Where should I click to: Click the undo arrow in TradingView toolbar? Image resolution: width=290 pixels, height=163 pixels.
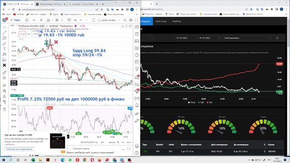(81, 20)
